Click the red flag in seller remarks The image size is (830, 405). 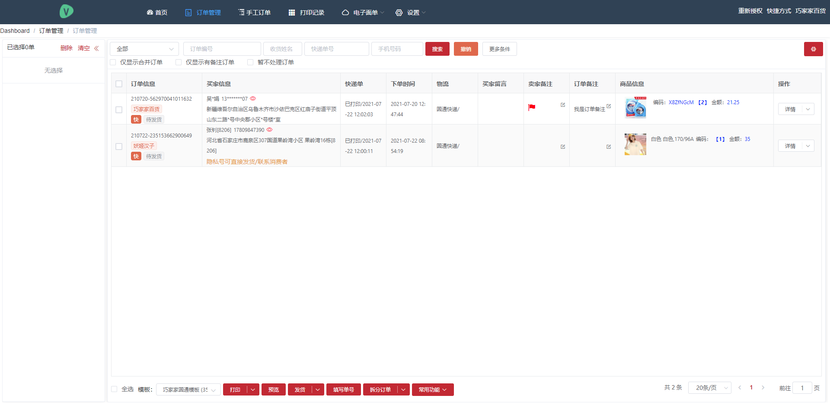pyautogui.click(x=532, y=107)
